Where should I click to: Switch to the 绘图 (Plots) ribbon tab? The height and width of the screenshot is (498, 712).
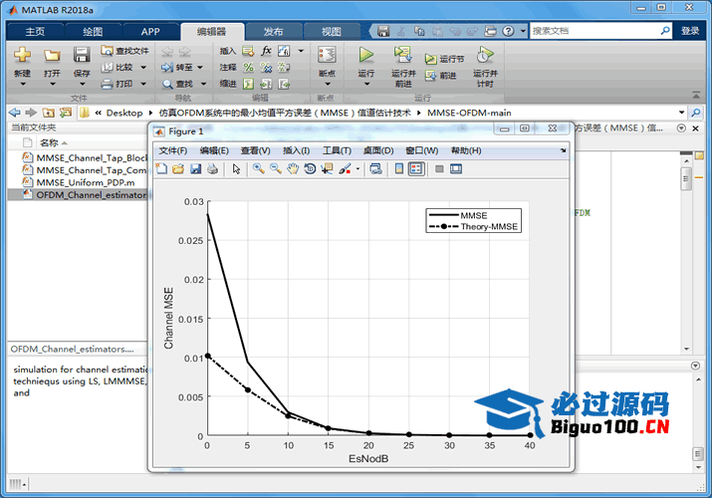(x=93, y=31)
